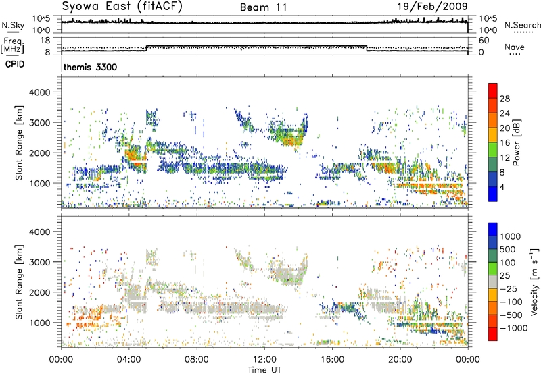Click the 'CPID' row label
The height and width of the screenshot is (374, 541).
click(x=15, y=64)
